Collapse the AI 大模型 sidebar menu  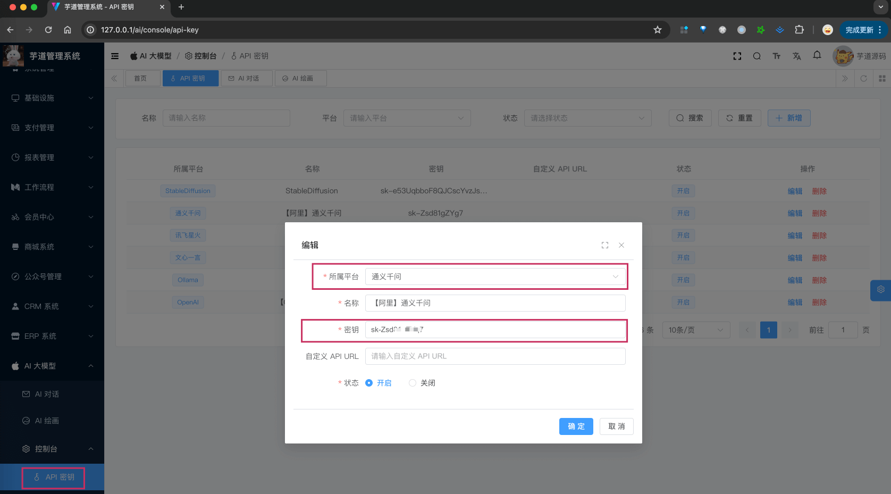coord(52,366)
